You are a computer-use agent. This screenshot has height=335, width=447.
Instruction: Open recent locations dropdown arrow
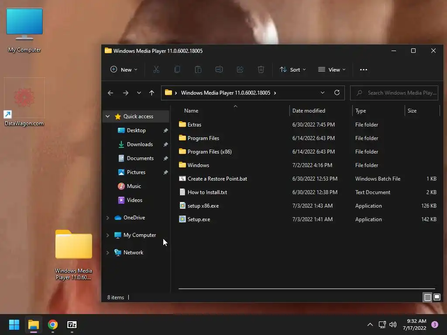tap(139, 93)
